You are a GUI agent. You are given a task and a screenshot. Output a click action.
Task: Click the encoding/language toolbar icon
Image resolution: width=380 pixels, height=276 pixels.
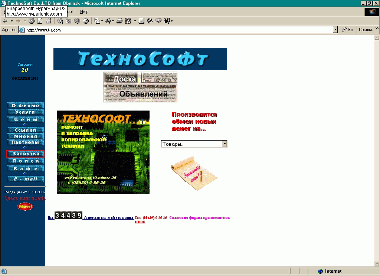pos(167,21)
